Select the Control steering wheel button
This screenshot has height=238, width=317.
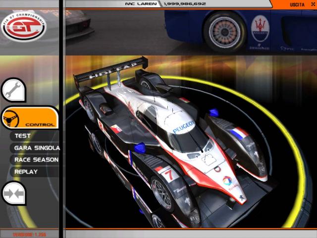tap(30, 118)
